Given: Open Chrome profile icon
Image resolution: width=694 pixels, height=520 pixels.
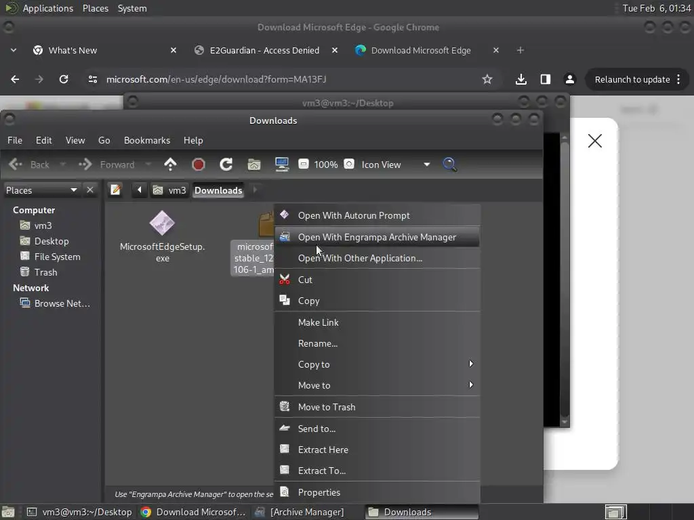Looking at the screenshot, I should pos(569,79).
